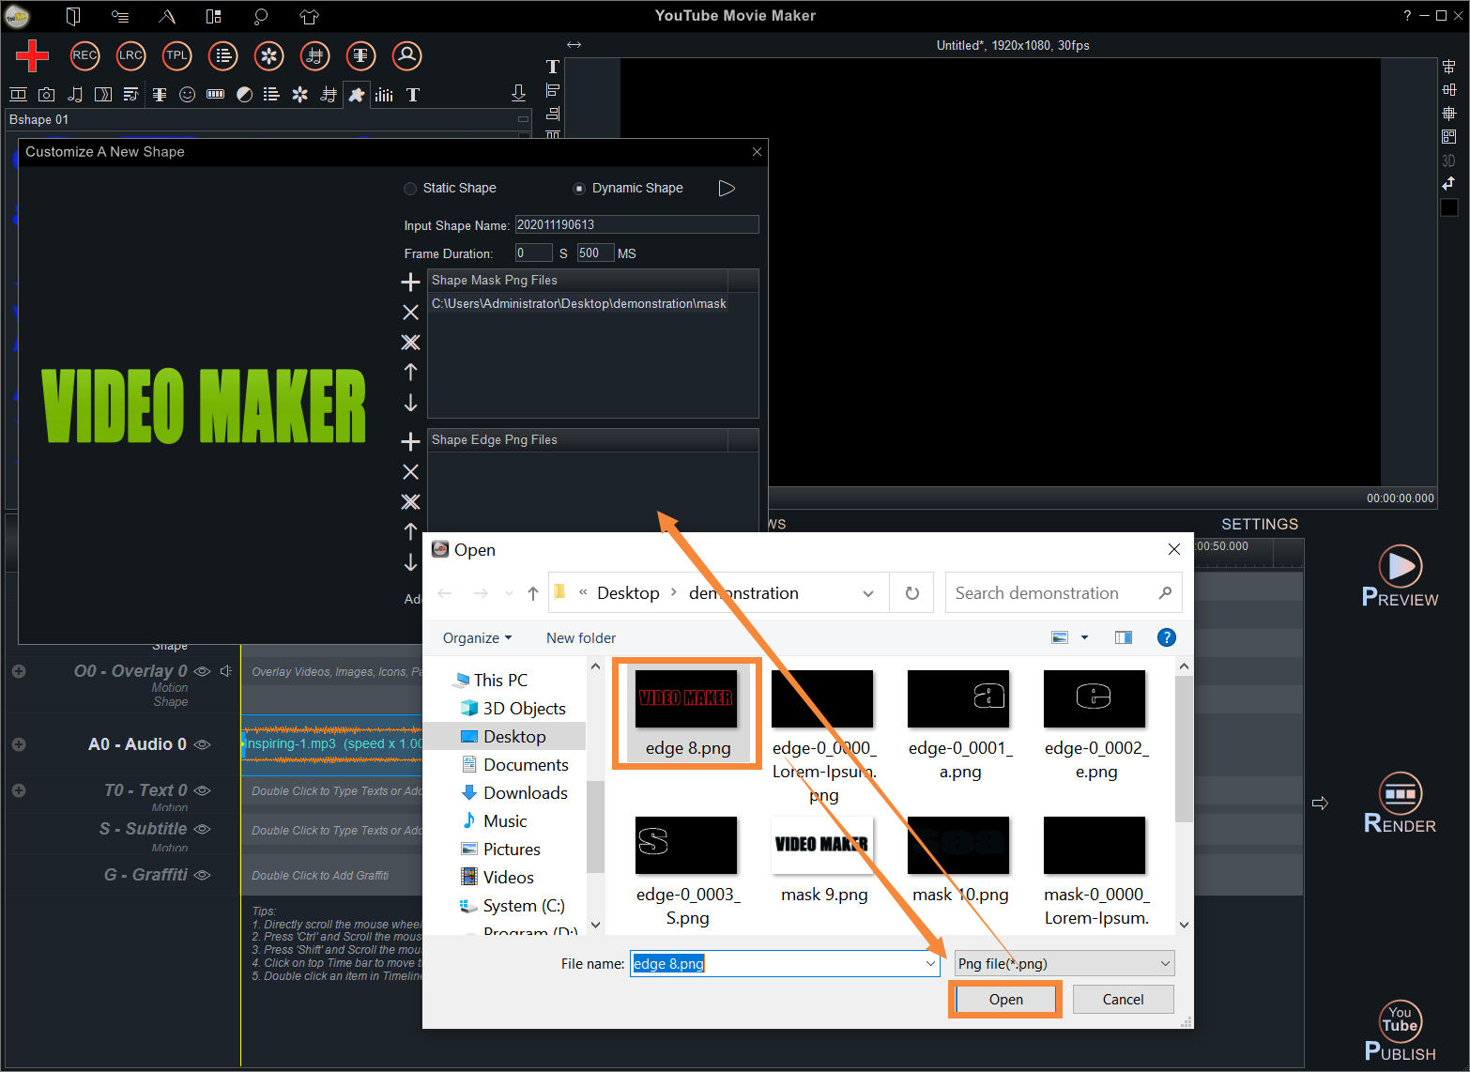The image size is (1470, 1072).
Task: Open the address bar history chevron
Action: pos(868,593)
